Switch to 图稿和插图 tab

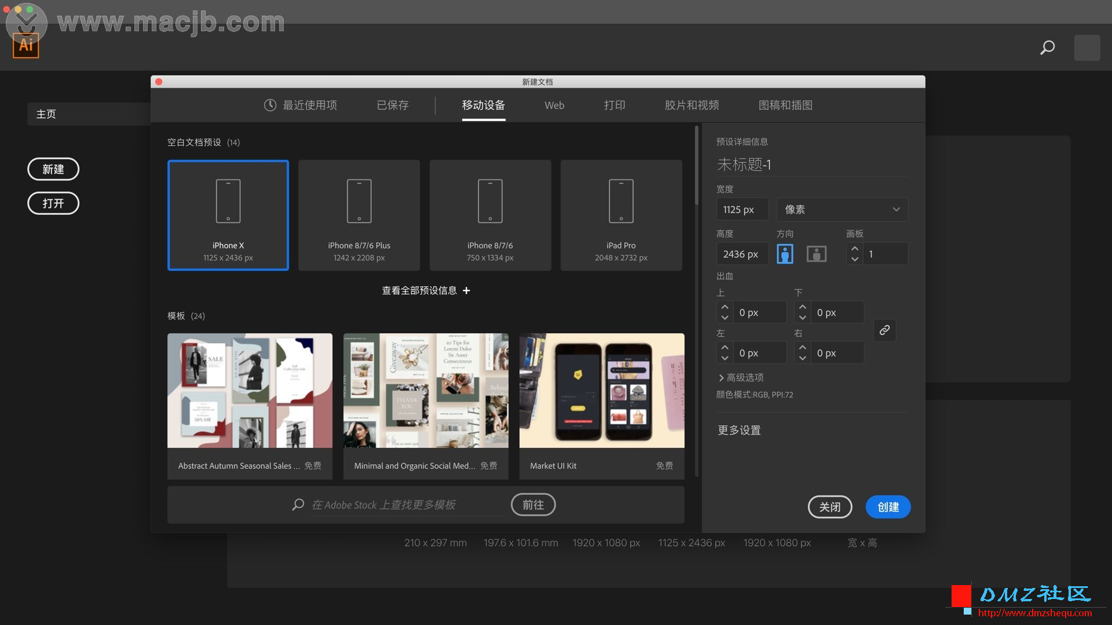click(x=785, y=105)
